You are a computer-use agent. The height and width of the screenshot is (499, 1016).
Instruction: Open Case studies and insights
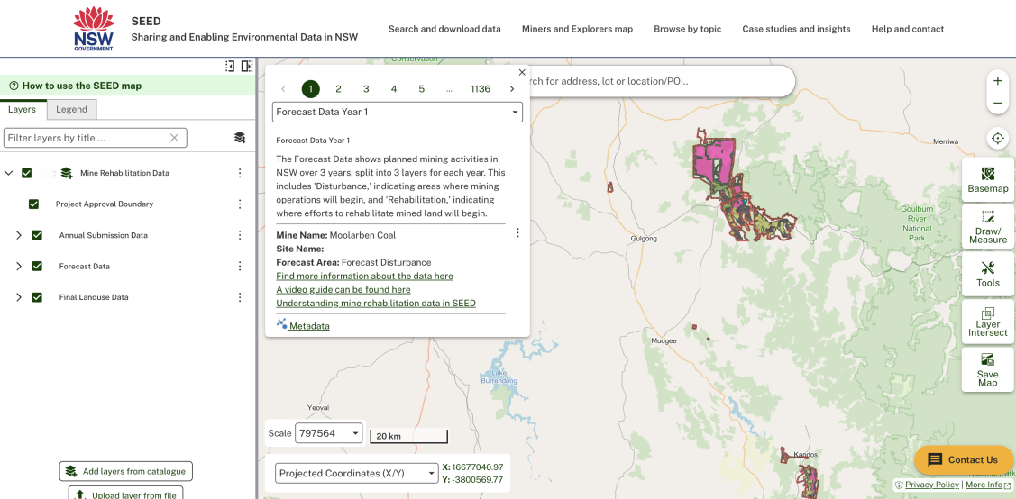pos(796,29)
